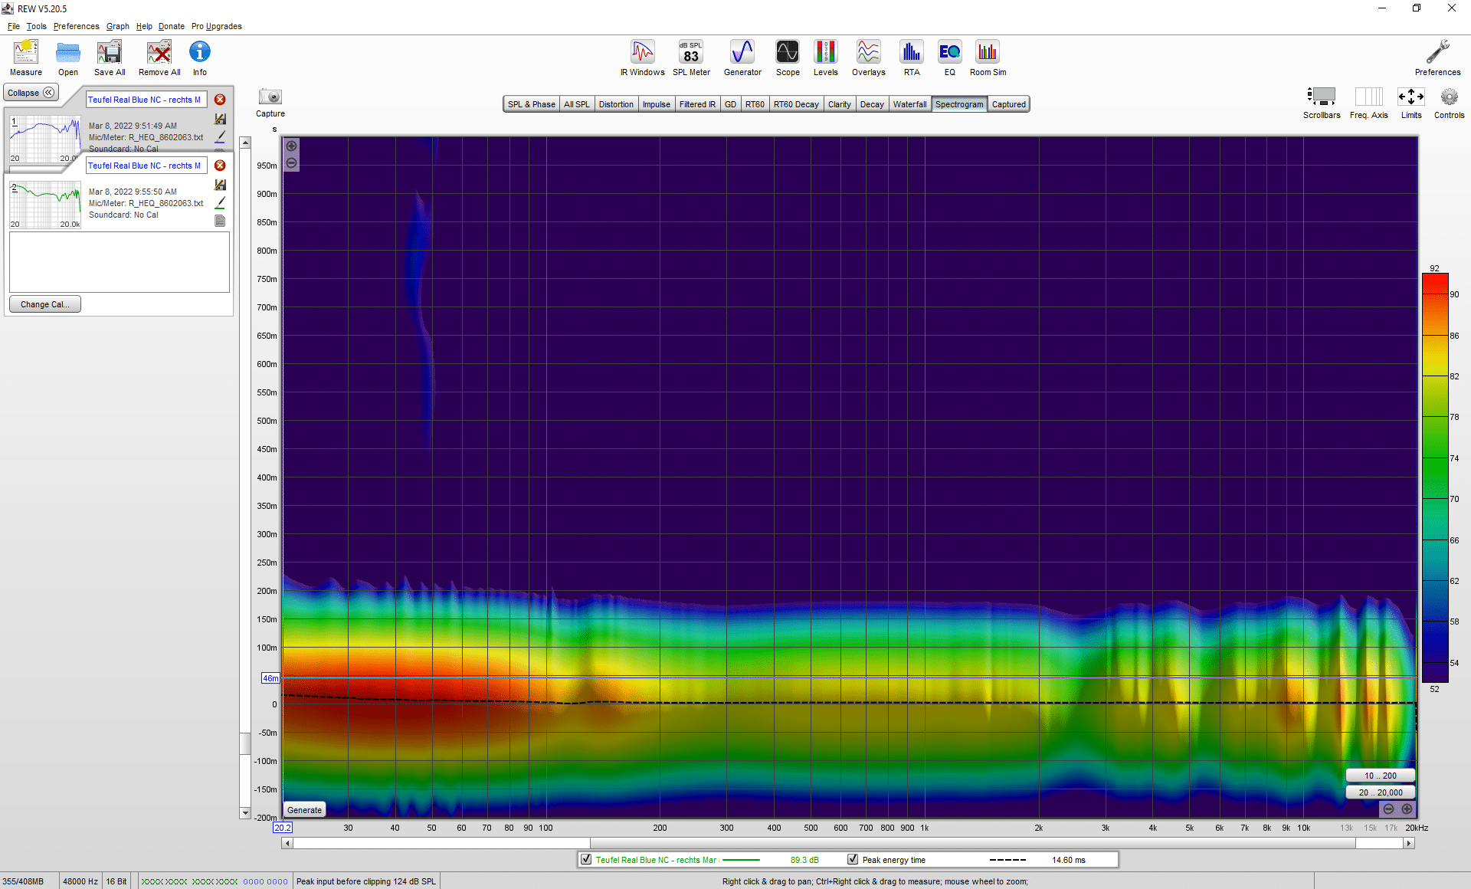Edit measurement 2 name field

(146, 166)
